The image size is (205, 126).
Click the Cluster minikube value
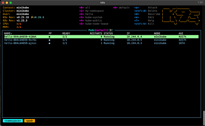coord(23,11)
